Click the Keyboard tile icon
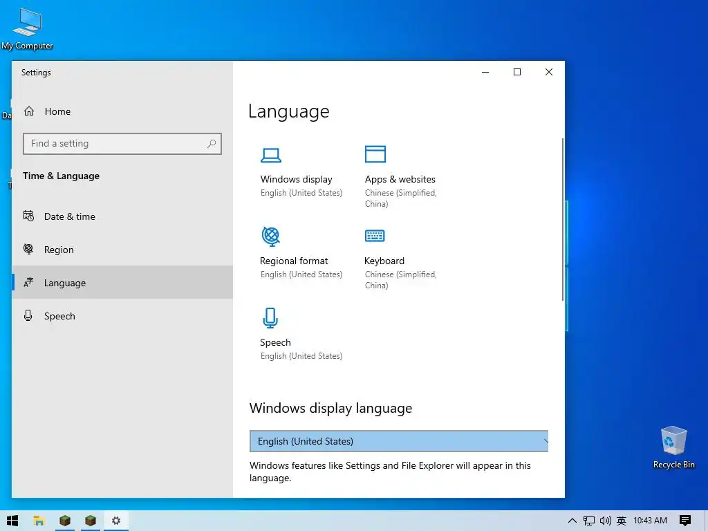The image size is (708, 531). pyautogui.click(x=375, y=236)
